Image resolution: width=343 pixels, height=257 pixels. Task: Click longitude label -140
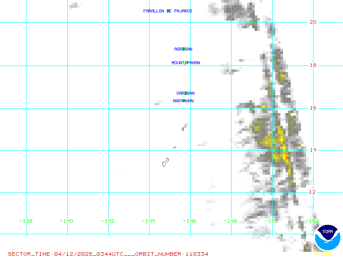click(x=66, y=221)
